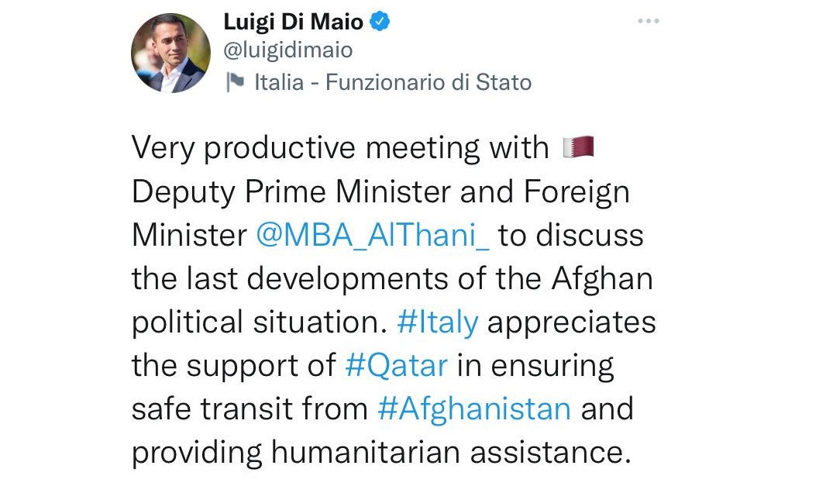The image size is (833, 493).
Task: Open the @luigidimaio handle link
Action: [x=287, y=51]
